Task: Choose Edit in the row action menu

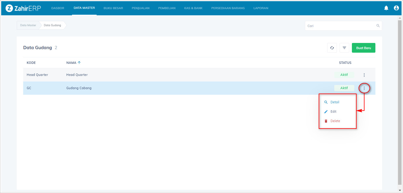Action: [333, 112]
